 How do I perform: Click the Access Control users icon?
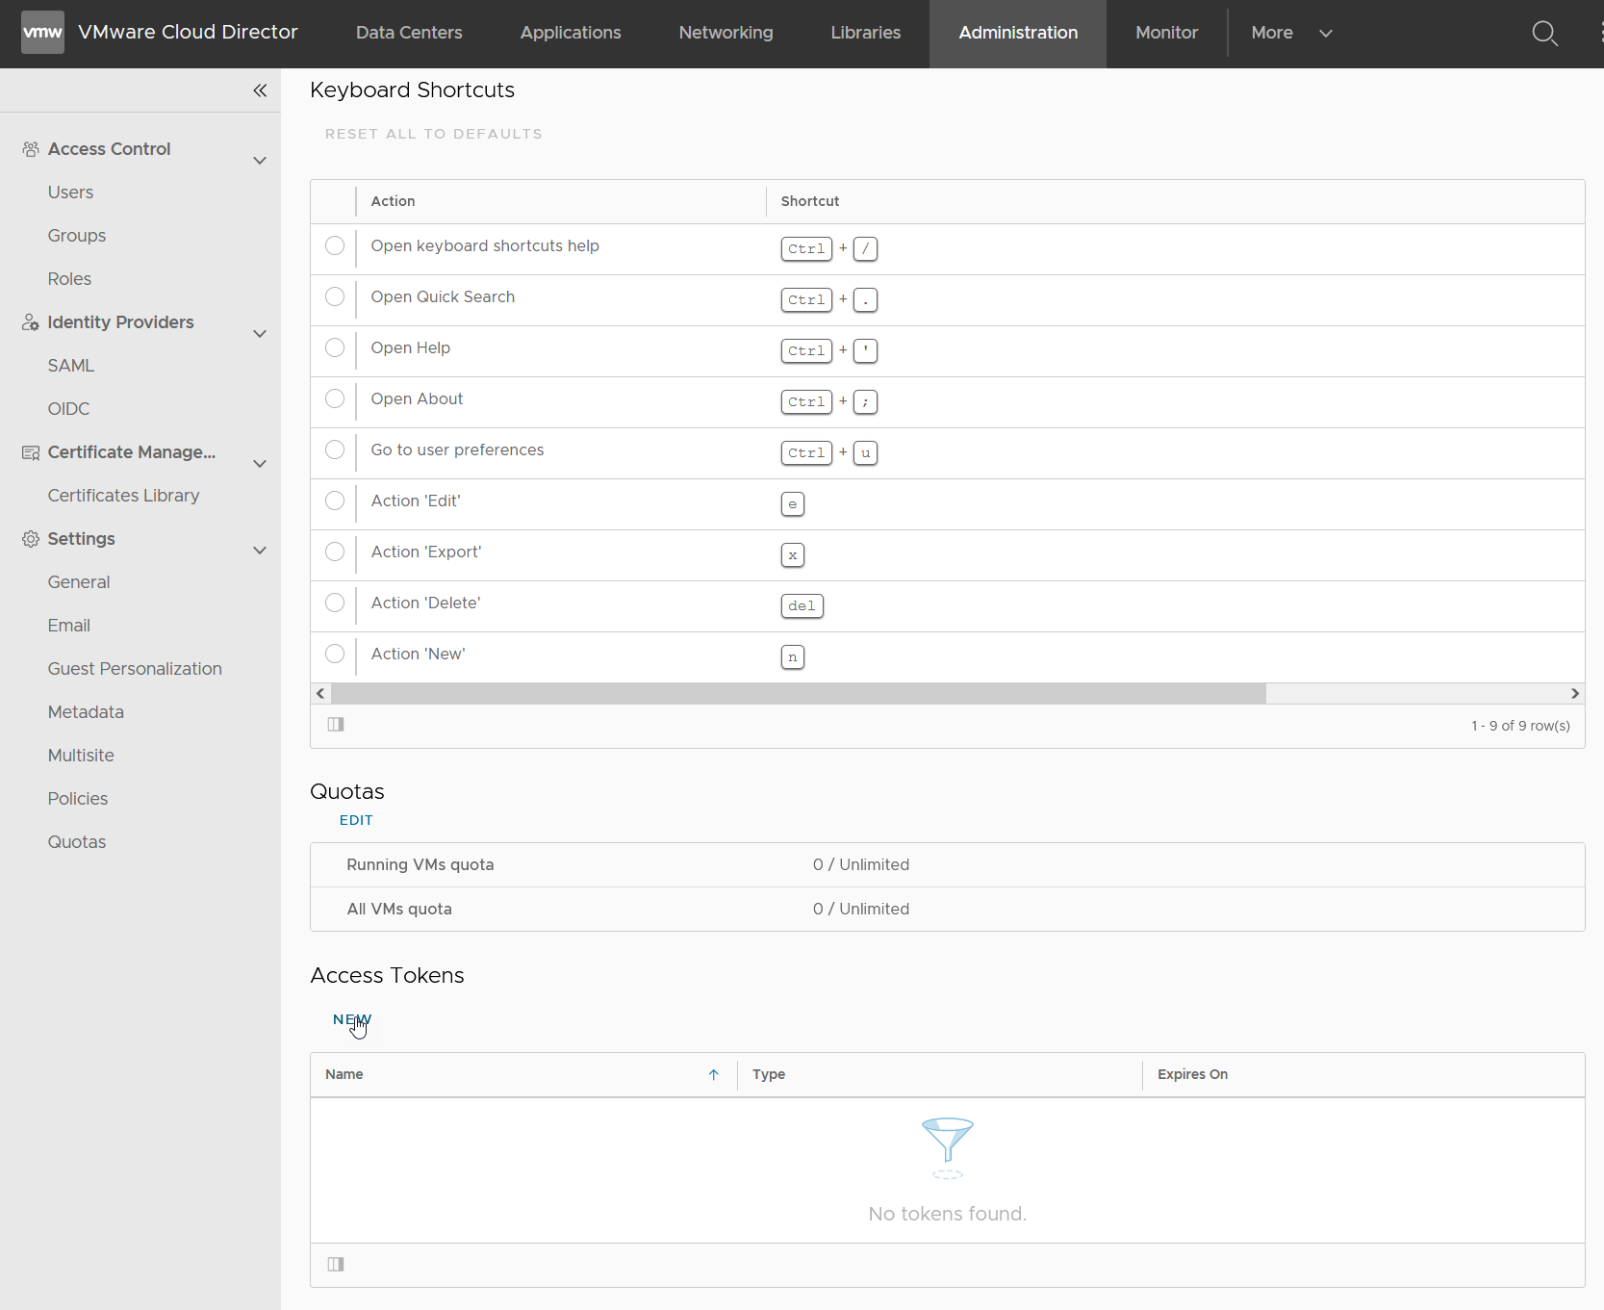point(31,149)
